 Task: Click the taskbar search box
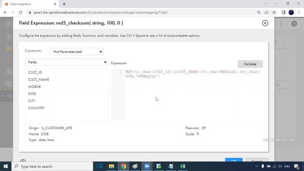(x=52, y=166)
